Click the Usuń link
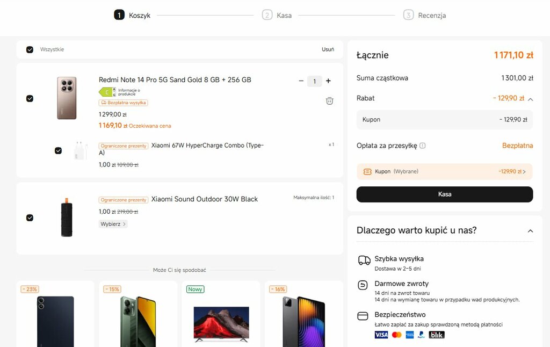Image resolution: width=550 pixels, height=347 pixels. click(328, 49)
